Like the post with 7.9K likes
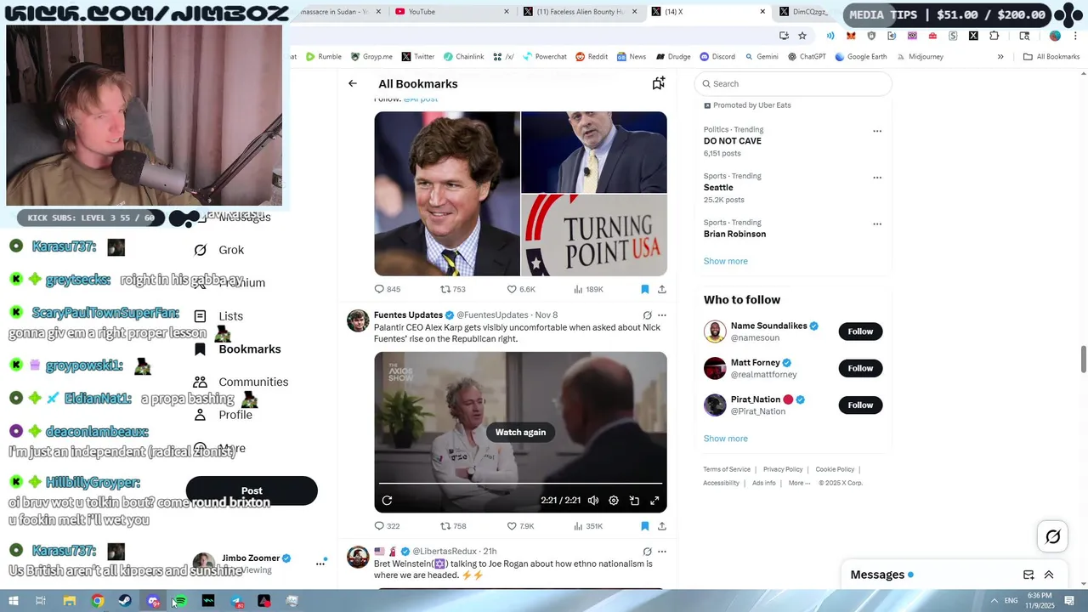The height and width of the screenshot is (612, 1088). (521, 526)
